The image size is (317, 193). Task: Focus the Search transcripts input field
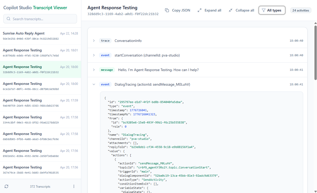pos(40,19)
